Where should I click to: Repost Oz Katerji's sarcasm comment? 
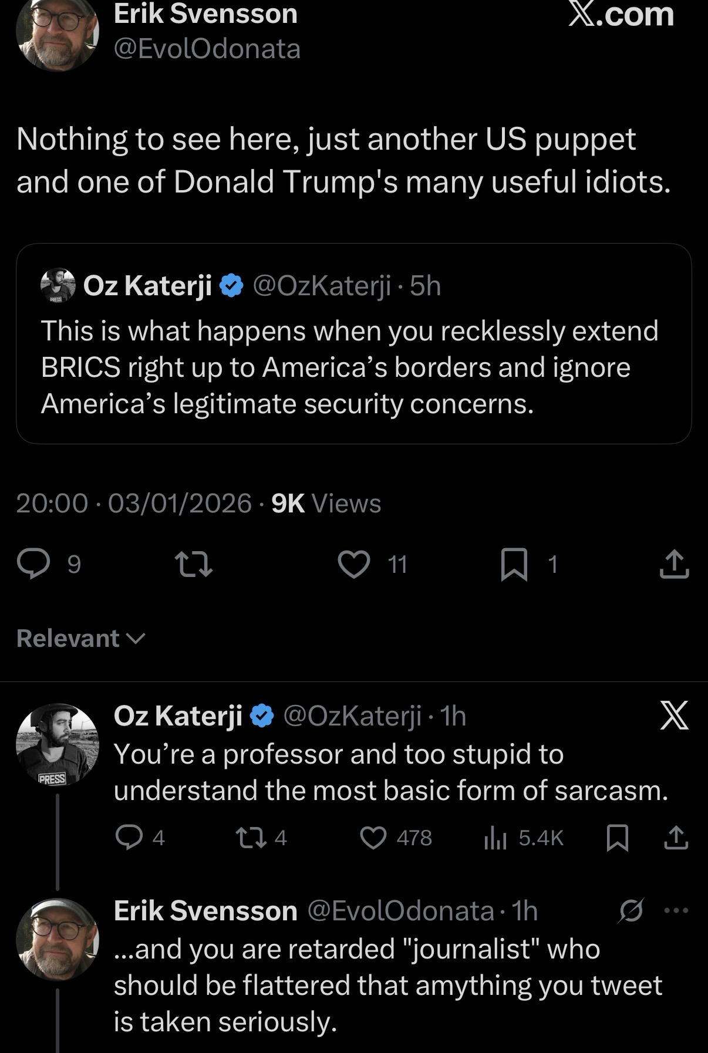244,838
